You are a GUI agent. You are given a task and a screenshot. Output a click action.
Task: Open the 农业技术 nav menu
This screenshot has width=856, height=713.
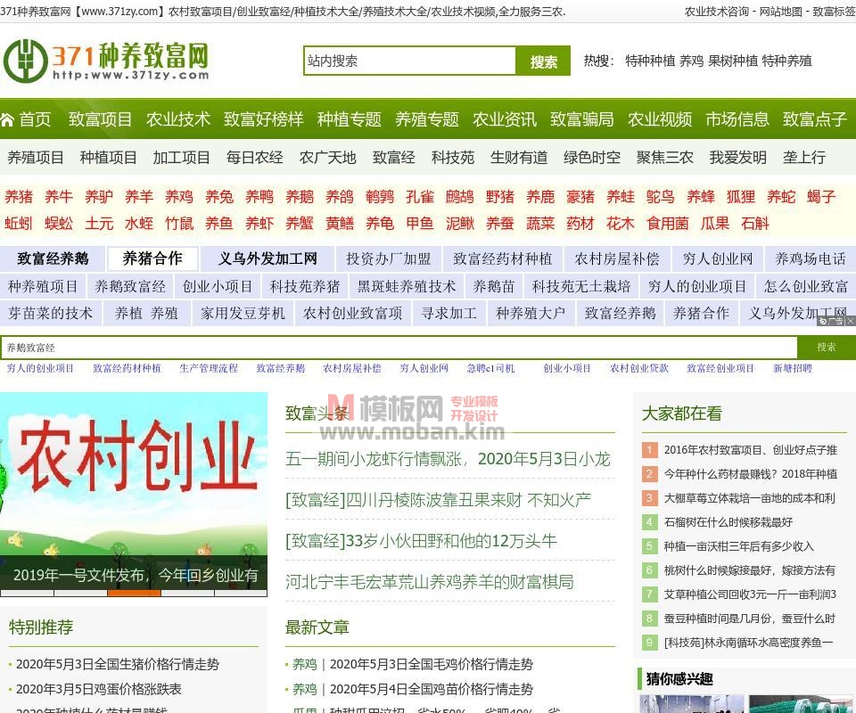[178, 119]
